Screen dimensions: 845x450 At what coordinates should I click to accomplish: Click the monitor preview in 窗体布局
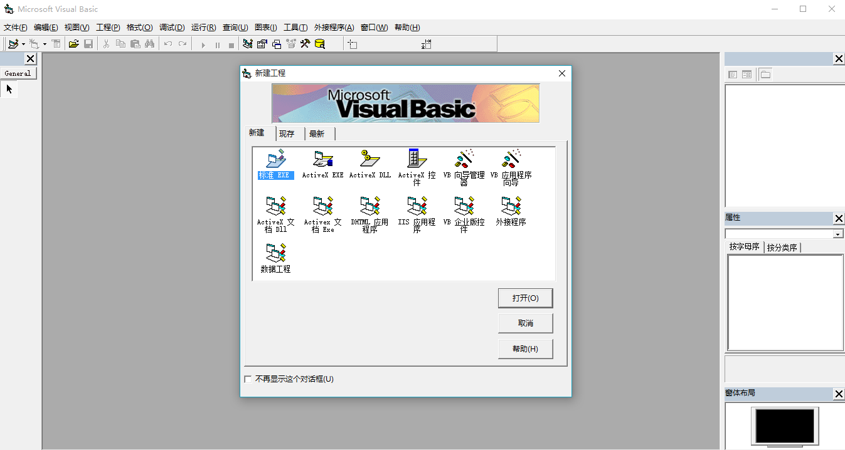[x=785, y=427]
